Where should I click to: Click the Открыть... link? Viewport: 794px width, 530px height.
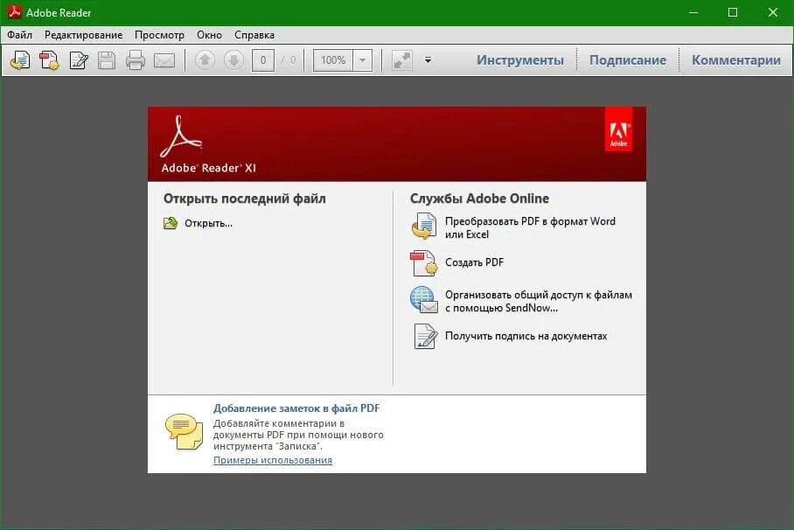(208, 223)
